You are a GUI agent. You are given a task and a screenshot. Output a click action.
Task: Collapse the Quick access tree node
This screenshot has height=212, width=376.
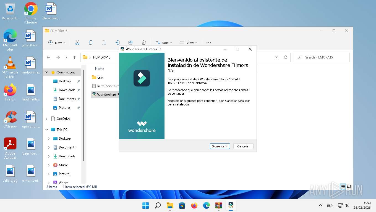(x=46, y=72)
